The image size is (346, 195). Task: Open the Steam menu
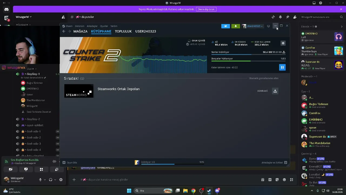click(68, 26)
